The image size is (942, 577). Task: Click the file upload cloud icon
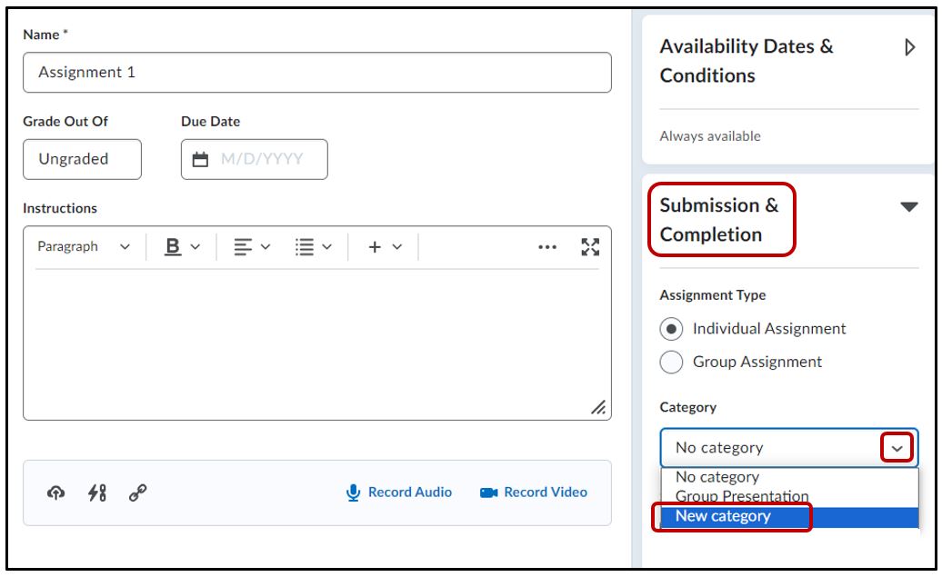point(56,492)
